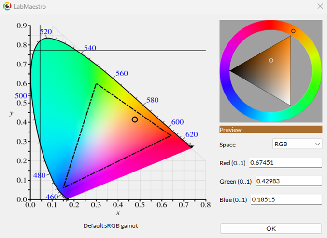Click the Space dropdown chevron arrow

317,144
